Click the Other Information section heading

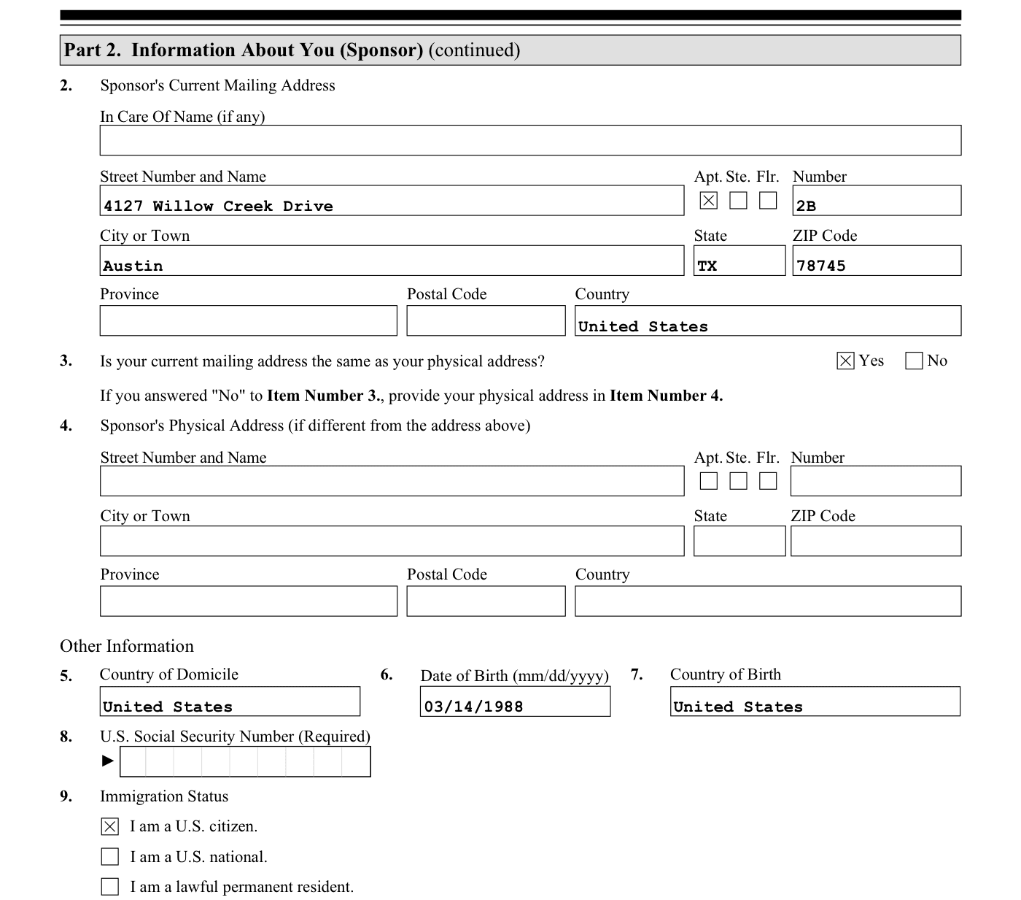click(127, 646)
